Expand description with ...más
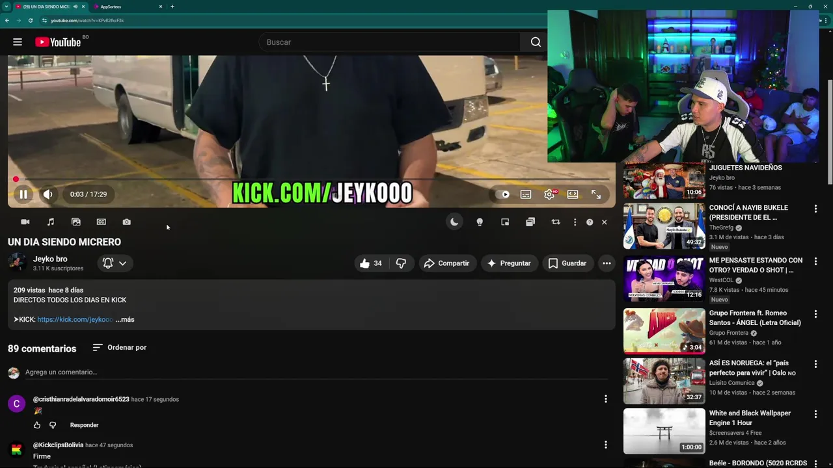This screenshot has height=468, width=833. tap(125, 320)
